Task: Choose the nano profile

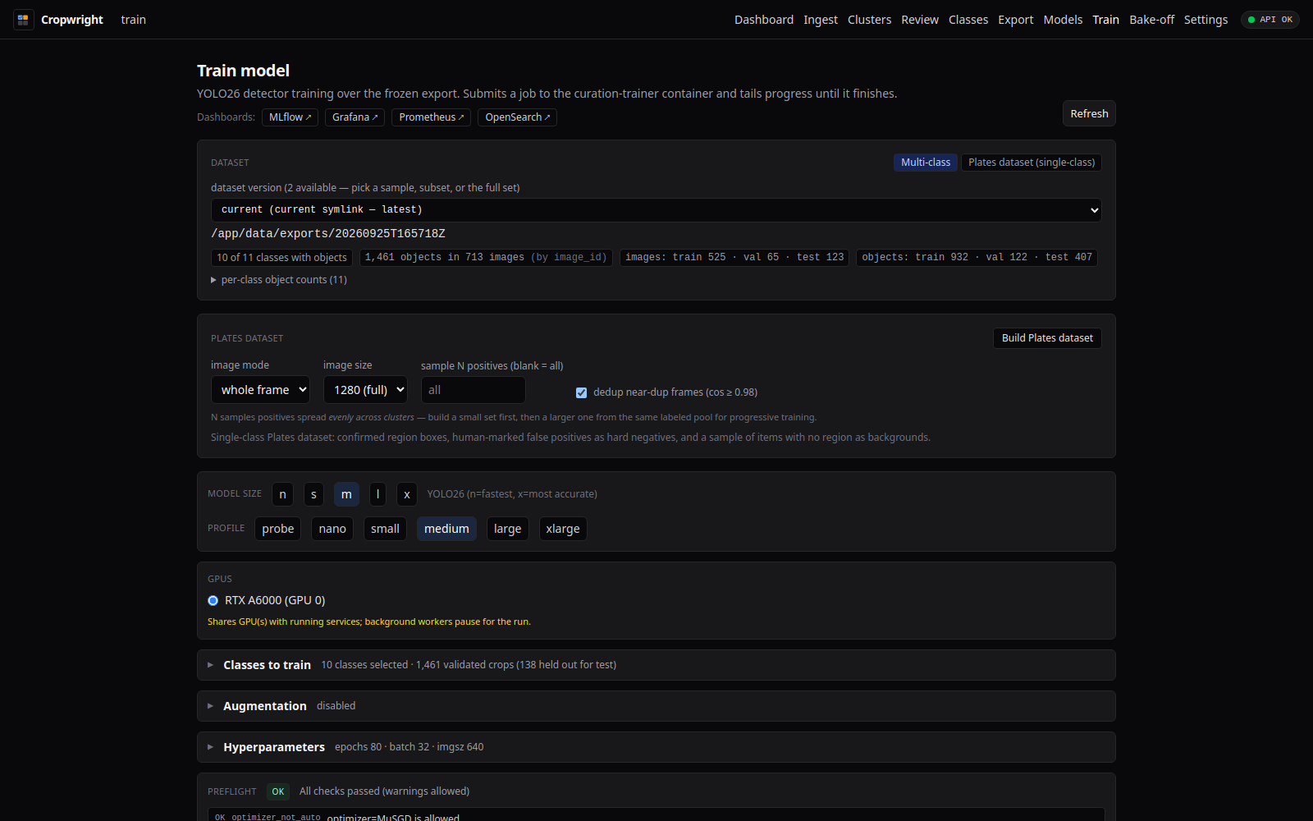Action: (332, 529)
